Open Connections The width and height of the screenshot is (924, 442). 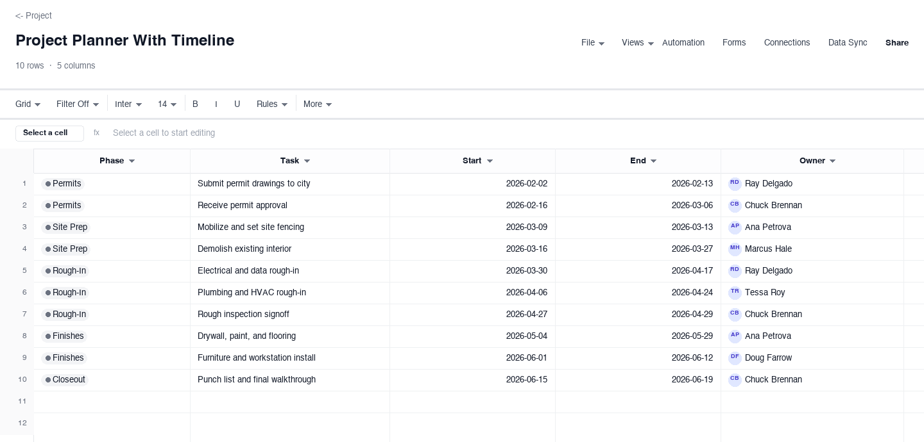pos(787,43)
